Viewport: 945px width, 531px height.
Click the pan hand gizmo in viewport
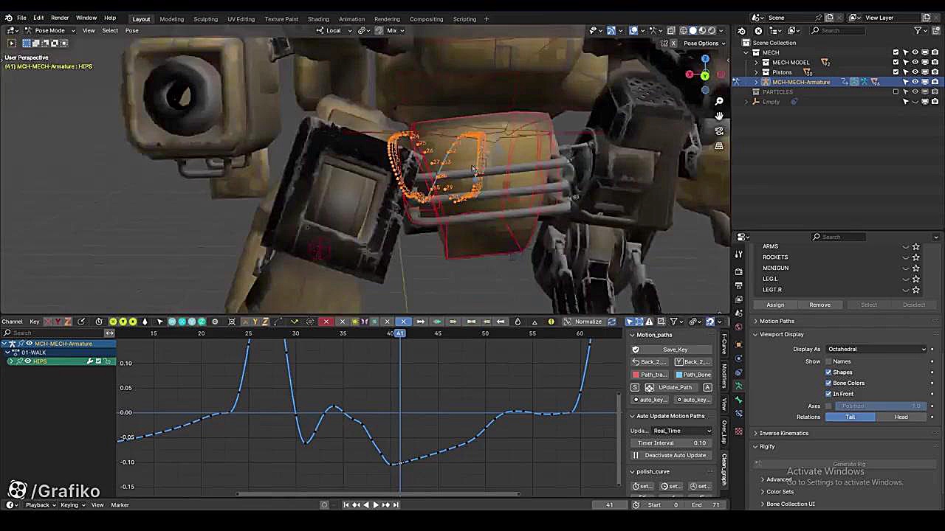pos(719,116)
